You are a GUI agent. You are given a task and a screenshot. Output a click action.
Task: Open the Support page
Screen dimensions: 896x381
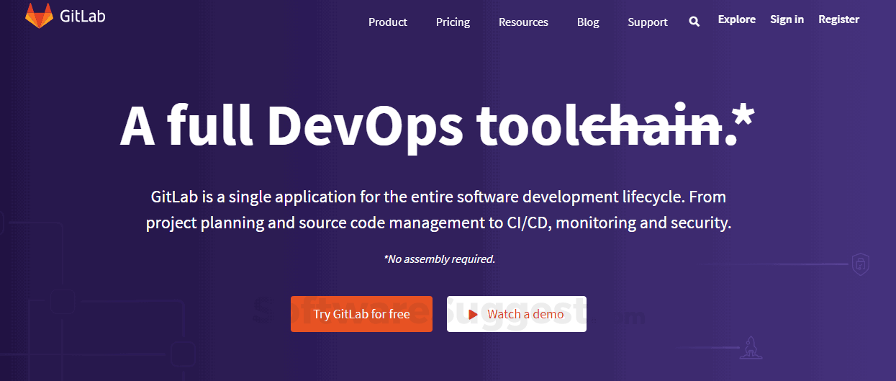pyautogui.click(x=648, y=22)
